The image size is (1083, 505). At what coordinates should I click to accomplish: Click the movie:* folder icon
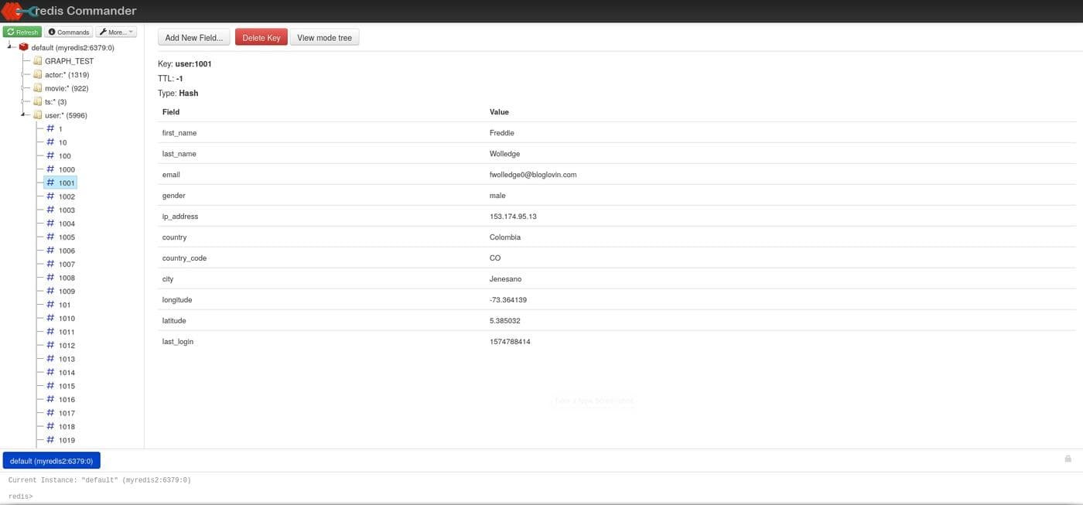click(x=37, y=88)
